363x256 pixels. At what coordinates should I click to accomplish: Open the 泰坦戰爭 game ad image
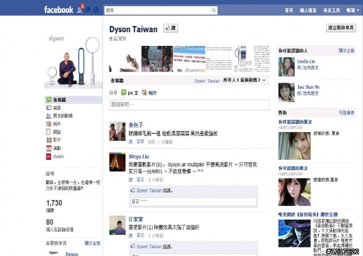click(294, 233)
